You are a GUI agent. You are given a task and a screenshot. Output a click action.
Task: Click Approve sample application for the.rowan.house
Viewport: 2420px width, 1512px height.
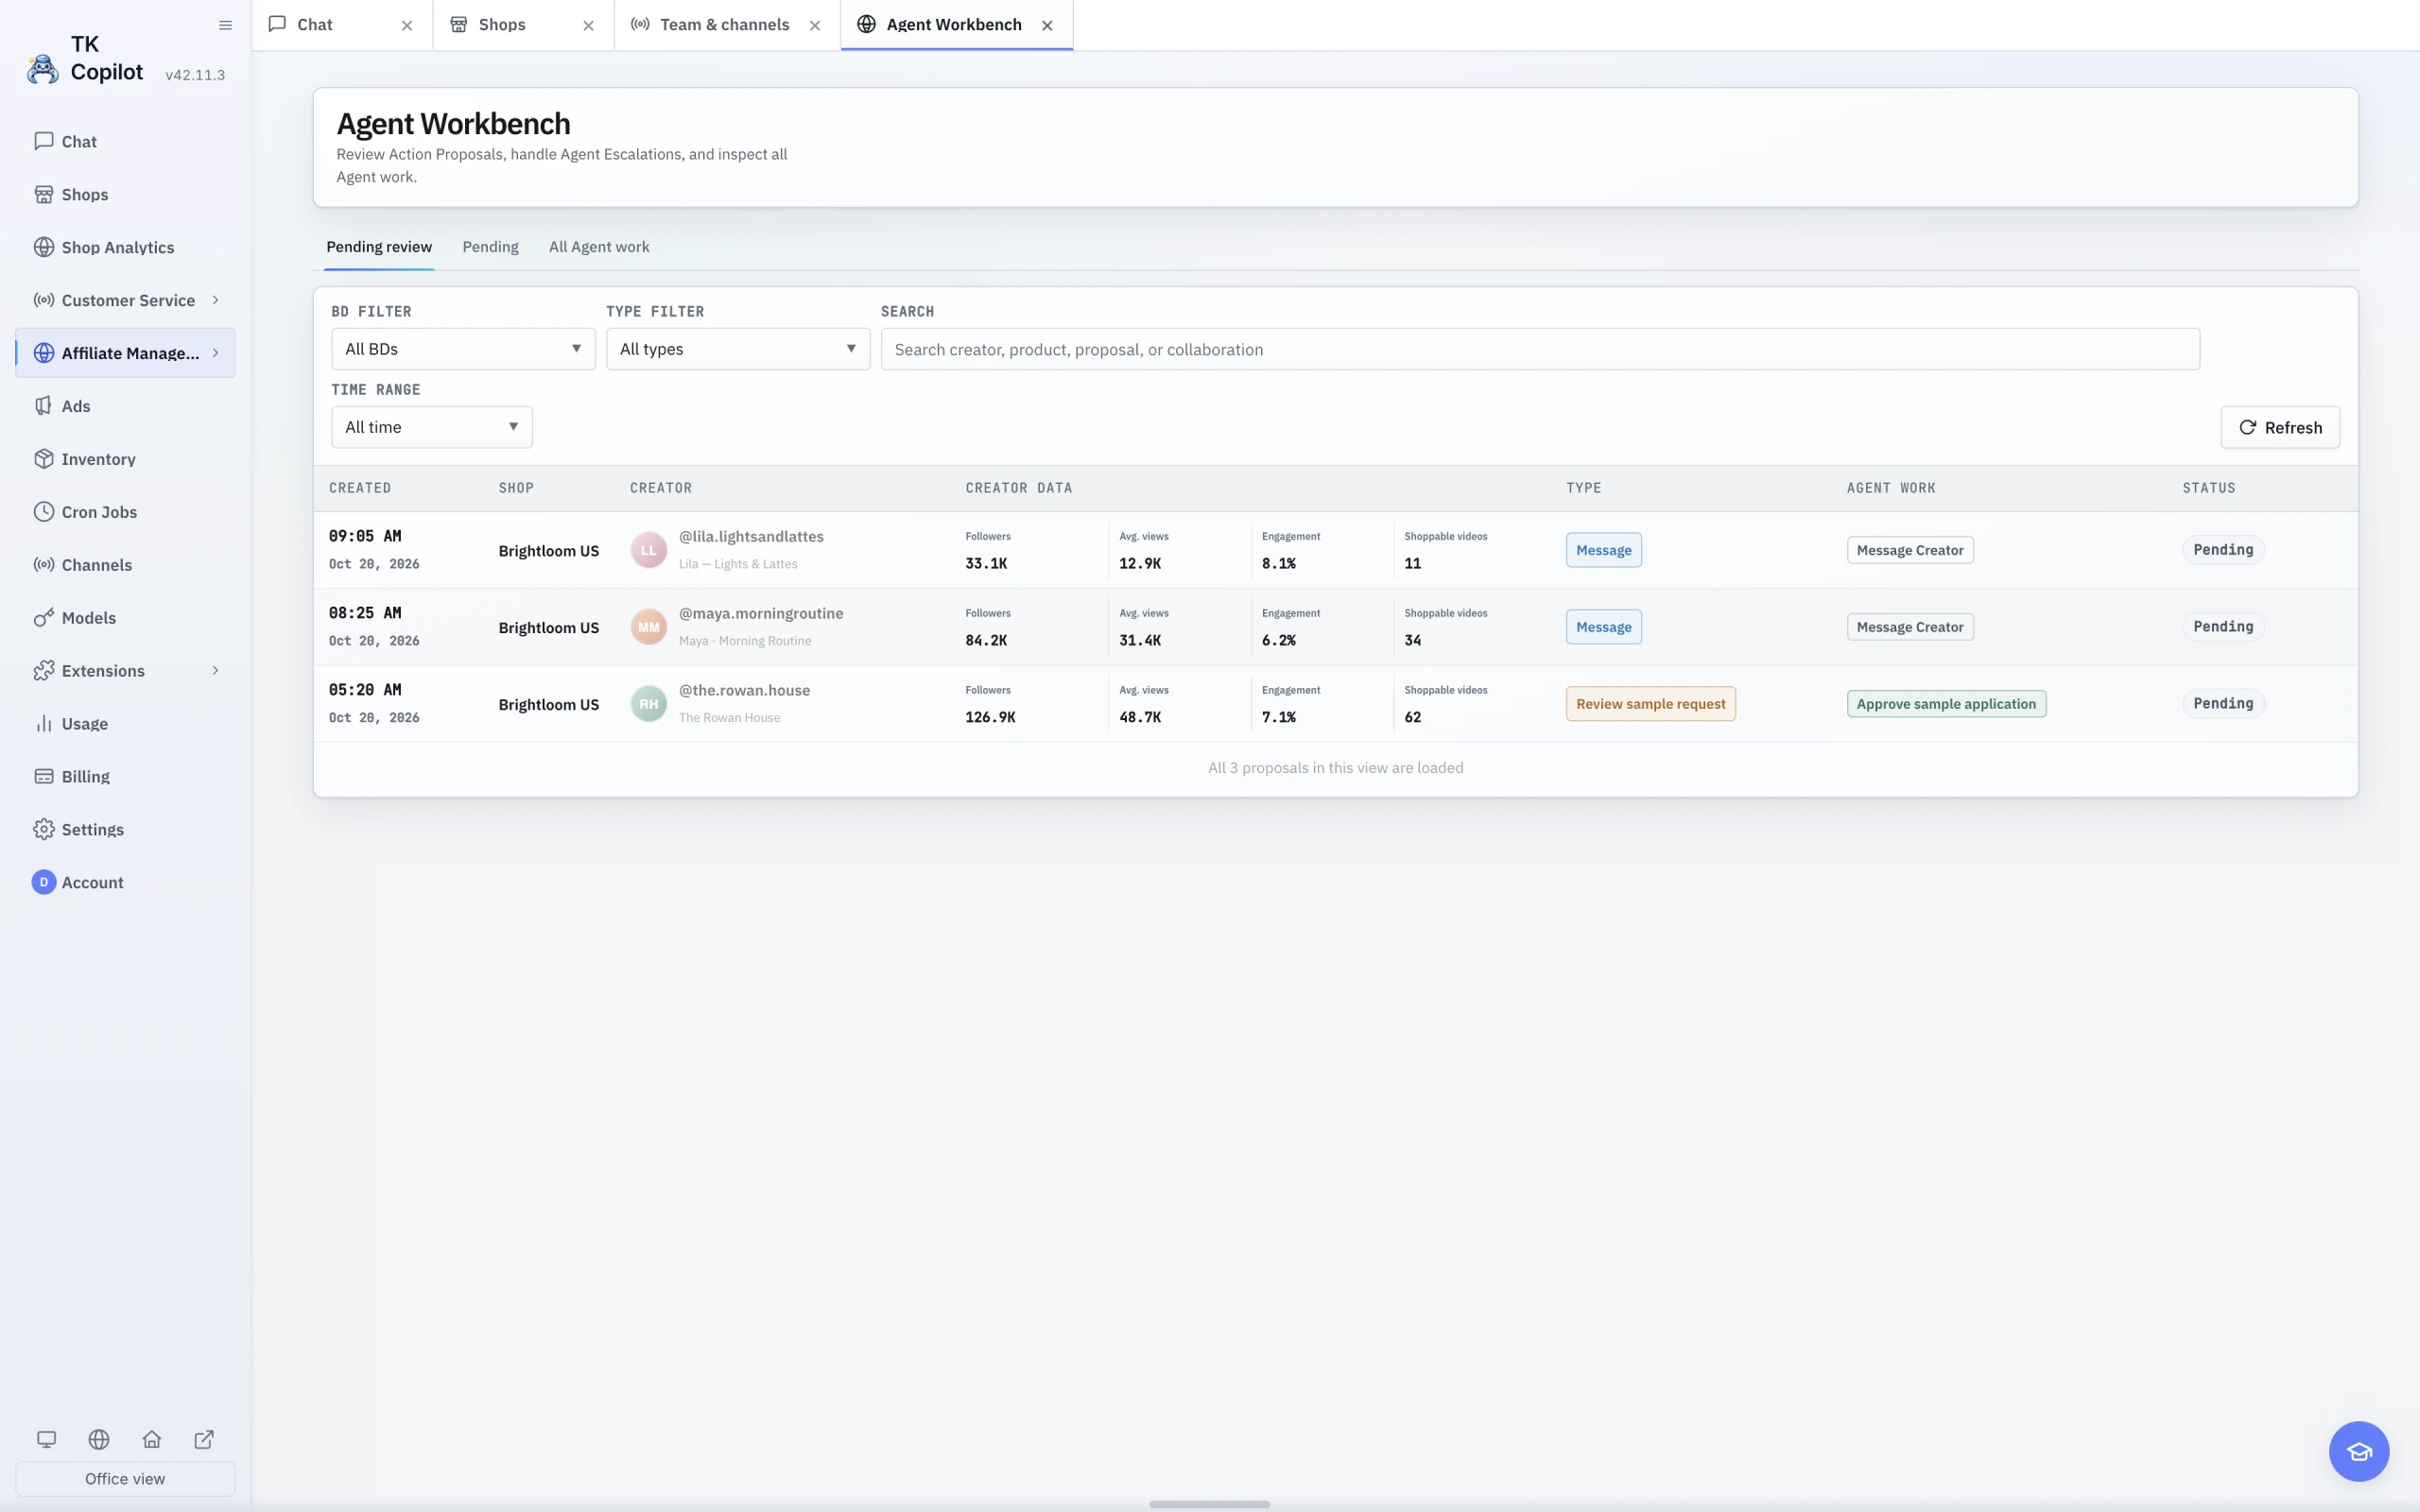pos(1946,704)
